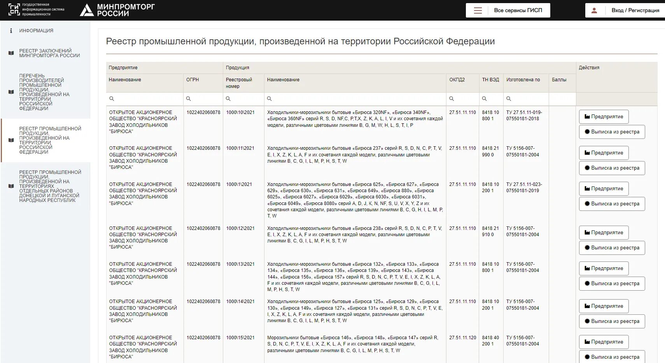665x363 pixels.
Task: Click search icon in Изготовлена по filter
Action: tap(509, 99)
